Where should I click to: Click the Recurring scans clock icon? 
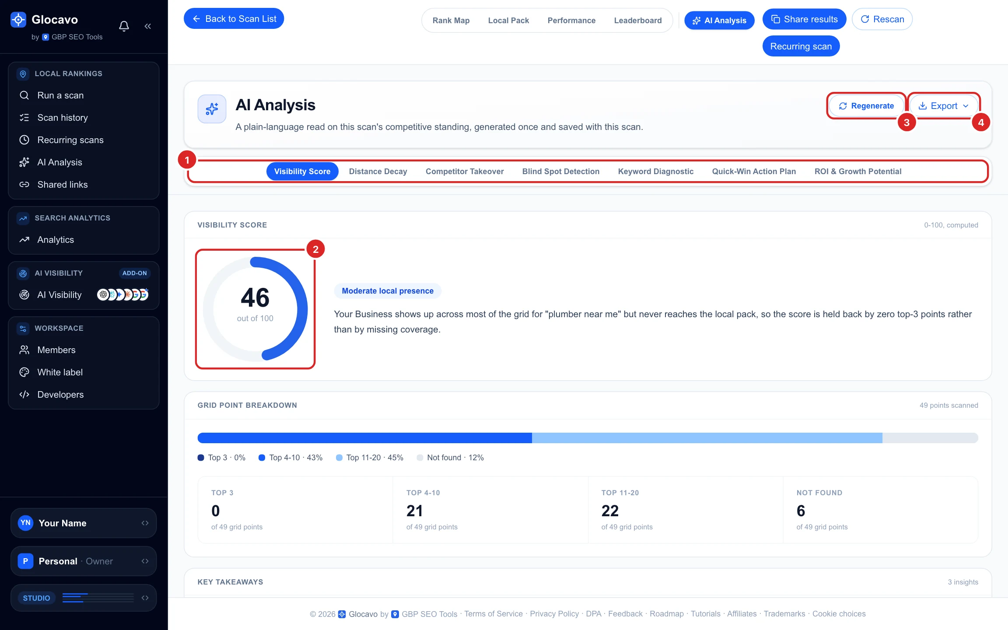click(x=24, y=140)
